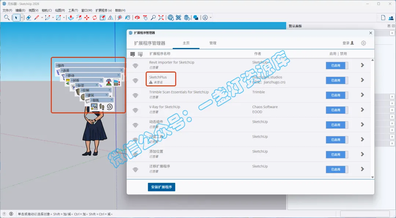Click the 安装扩展程序 button
Image resolution: width=396 pixels, height=218 pixels.
click(162, 187)
